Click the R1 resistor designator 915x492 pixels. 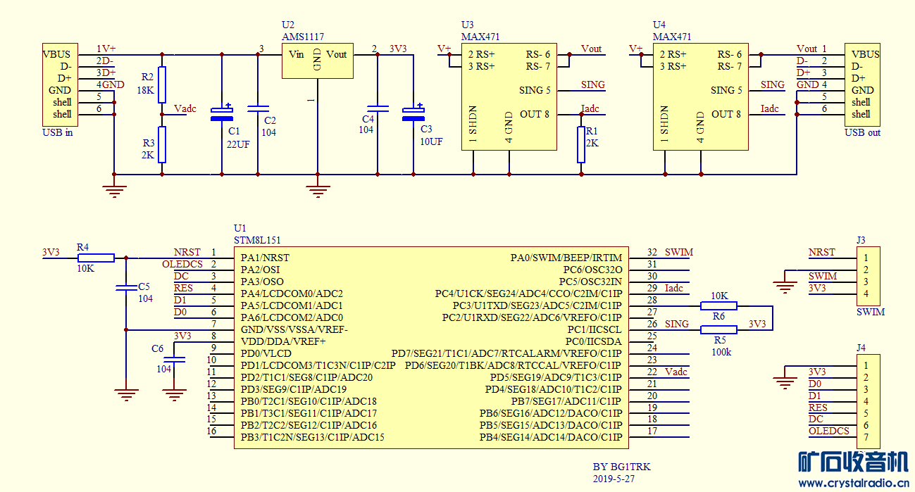pyautogui.click(x=592, y=131)
